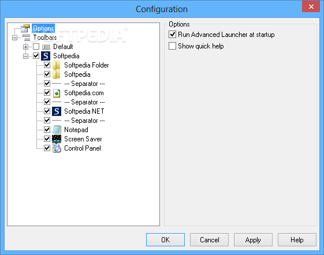Select the Notepad entry
324x255 pixels.
76,130
